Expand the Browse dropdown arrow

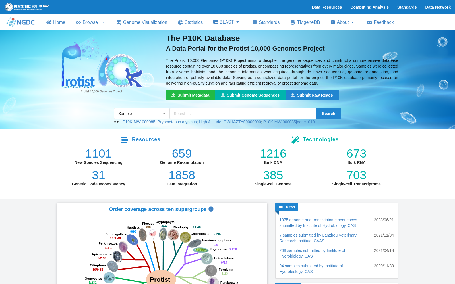point(104,22)
